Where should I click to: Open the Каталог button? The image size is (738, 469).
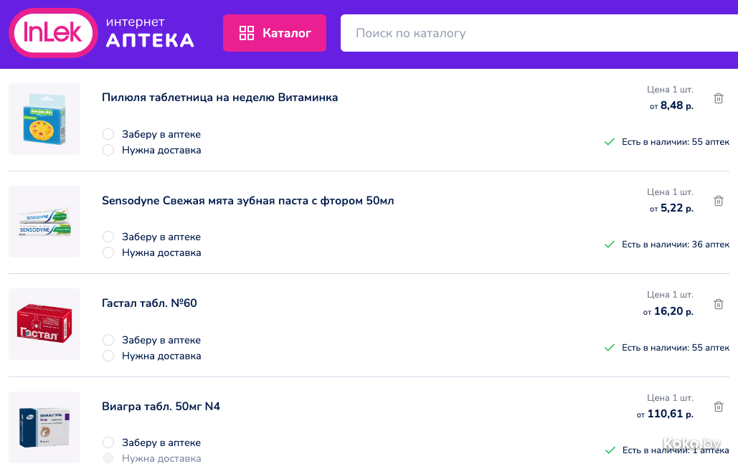click(275, 33)
